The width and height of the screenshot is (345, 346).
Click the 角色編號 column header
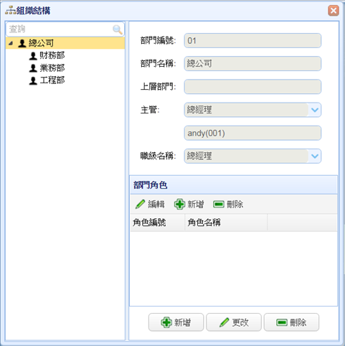coord(158,223)
